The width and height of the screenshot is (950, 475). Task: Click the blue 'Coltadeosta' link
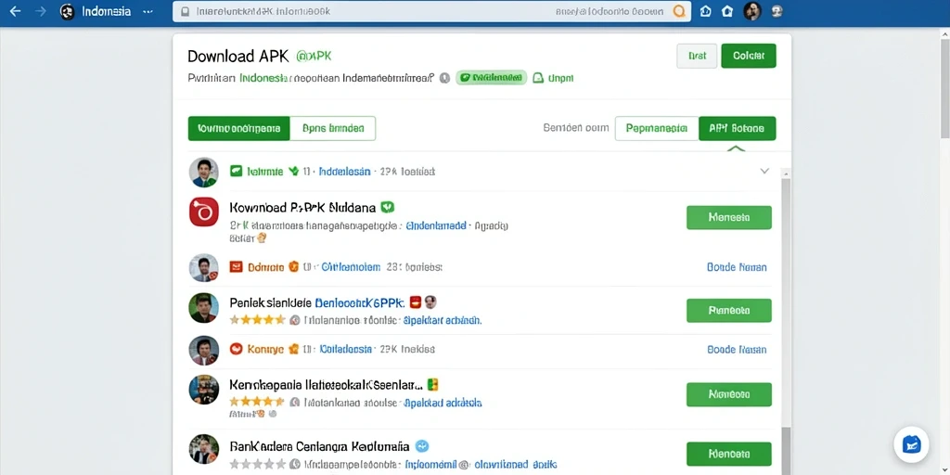coord(345,349)
